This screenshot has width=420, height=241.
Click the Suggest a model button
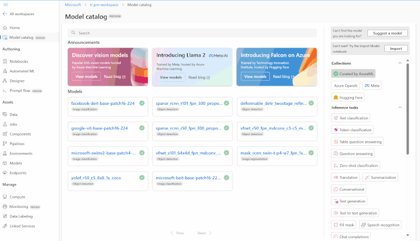[x=388, y=33]
